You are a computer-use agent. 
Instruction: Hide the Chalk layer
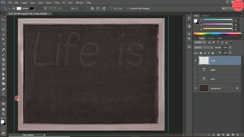click(196, 61)
